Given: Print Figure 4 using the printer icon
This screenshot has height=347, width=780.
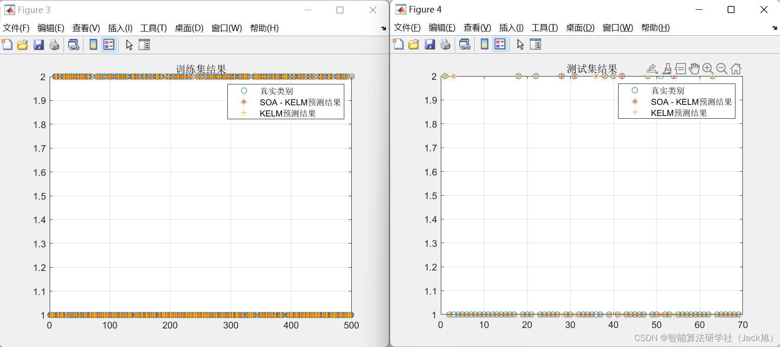Looking at the screenshot, I should click(445, 44).
